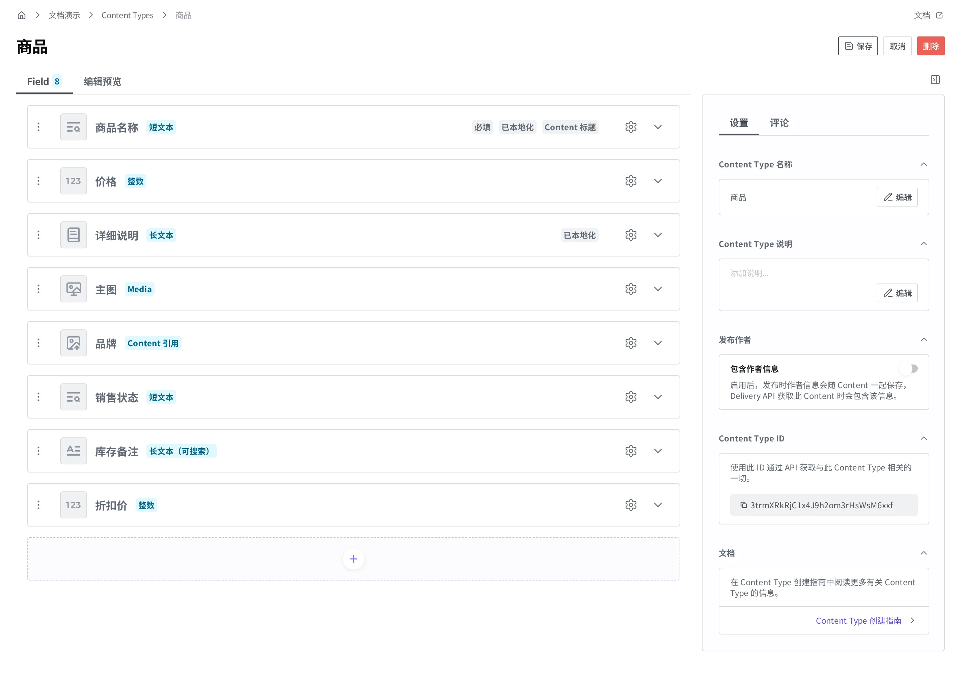Add a new field with plus button

353,559
